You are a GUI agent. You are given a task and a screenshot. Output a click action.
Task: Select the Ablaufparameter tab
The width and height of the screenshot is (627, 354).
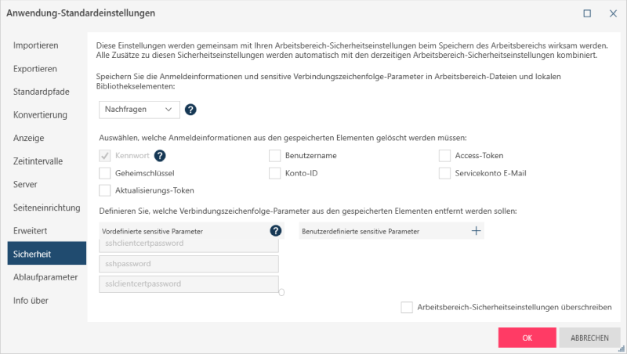(x=45, y=276)
